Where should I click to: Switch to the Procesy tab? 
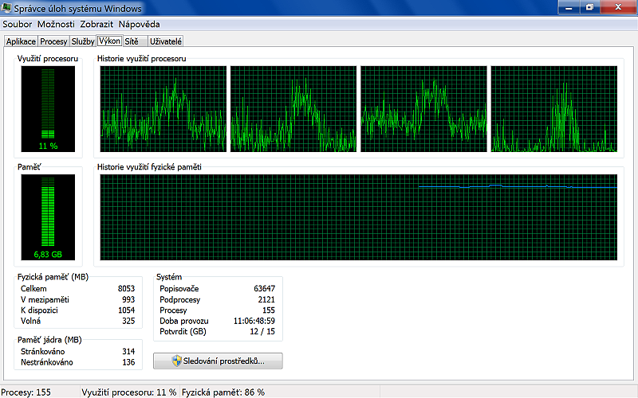point(53,41)
